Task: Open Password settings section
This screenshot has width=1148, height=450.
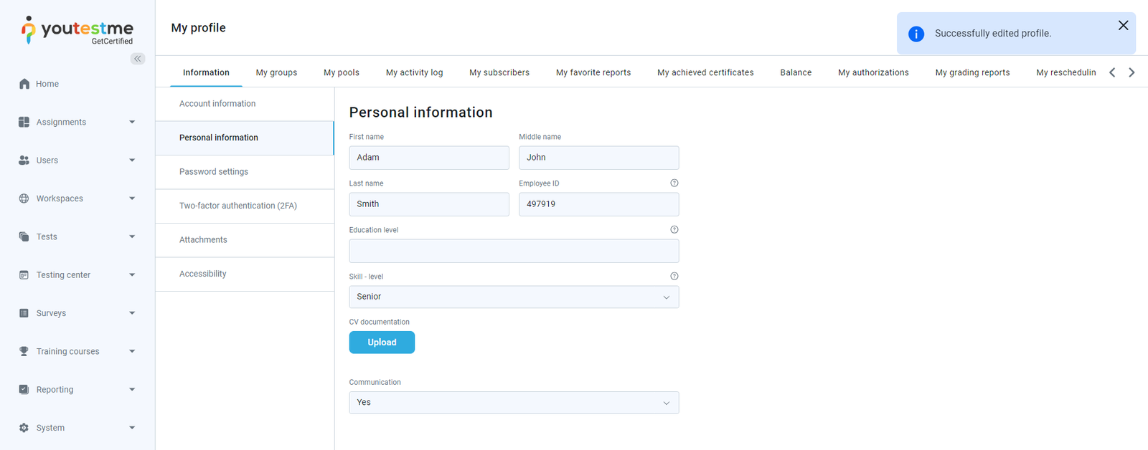Action: click(x=214, y=172)
